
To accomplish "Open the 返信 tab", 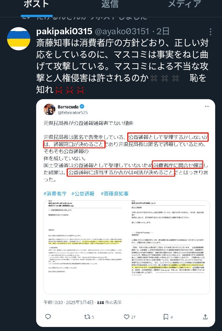I will (110, 4).
